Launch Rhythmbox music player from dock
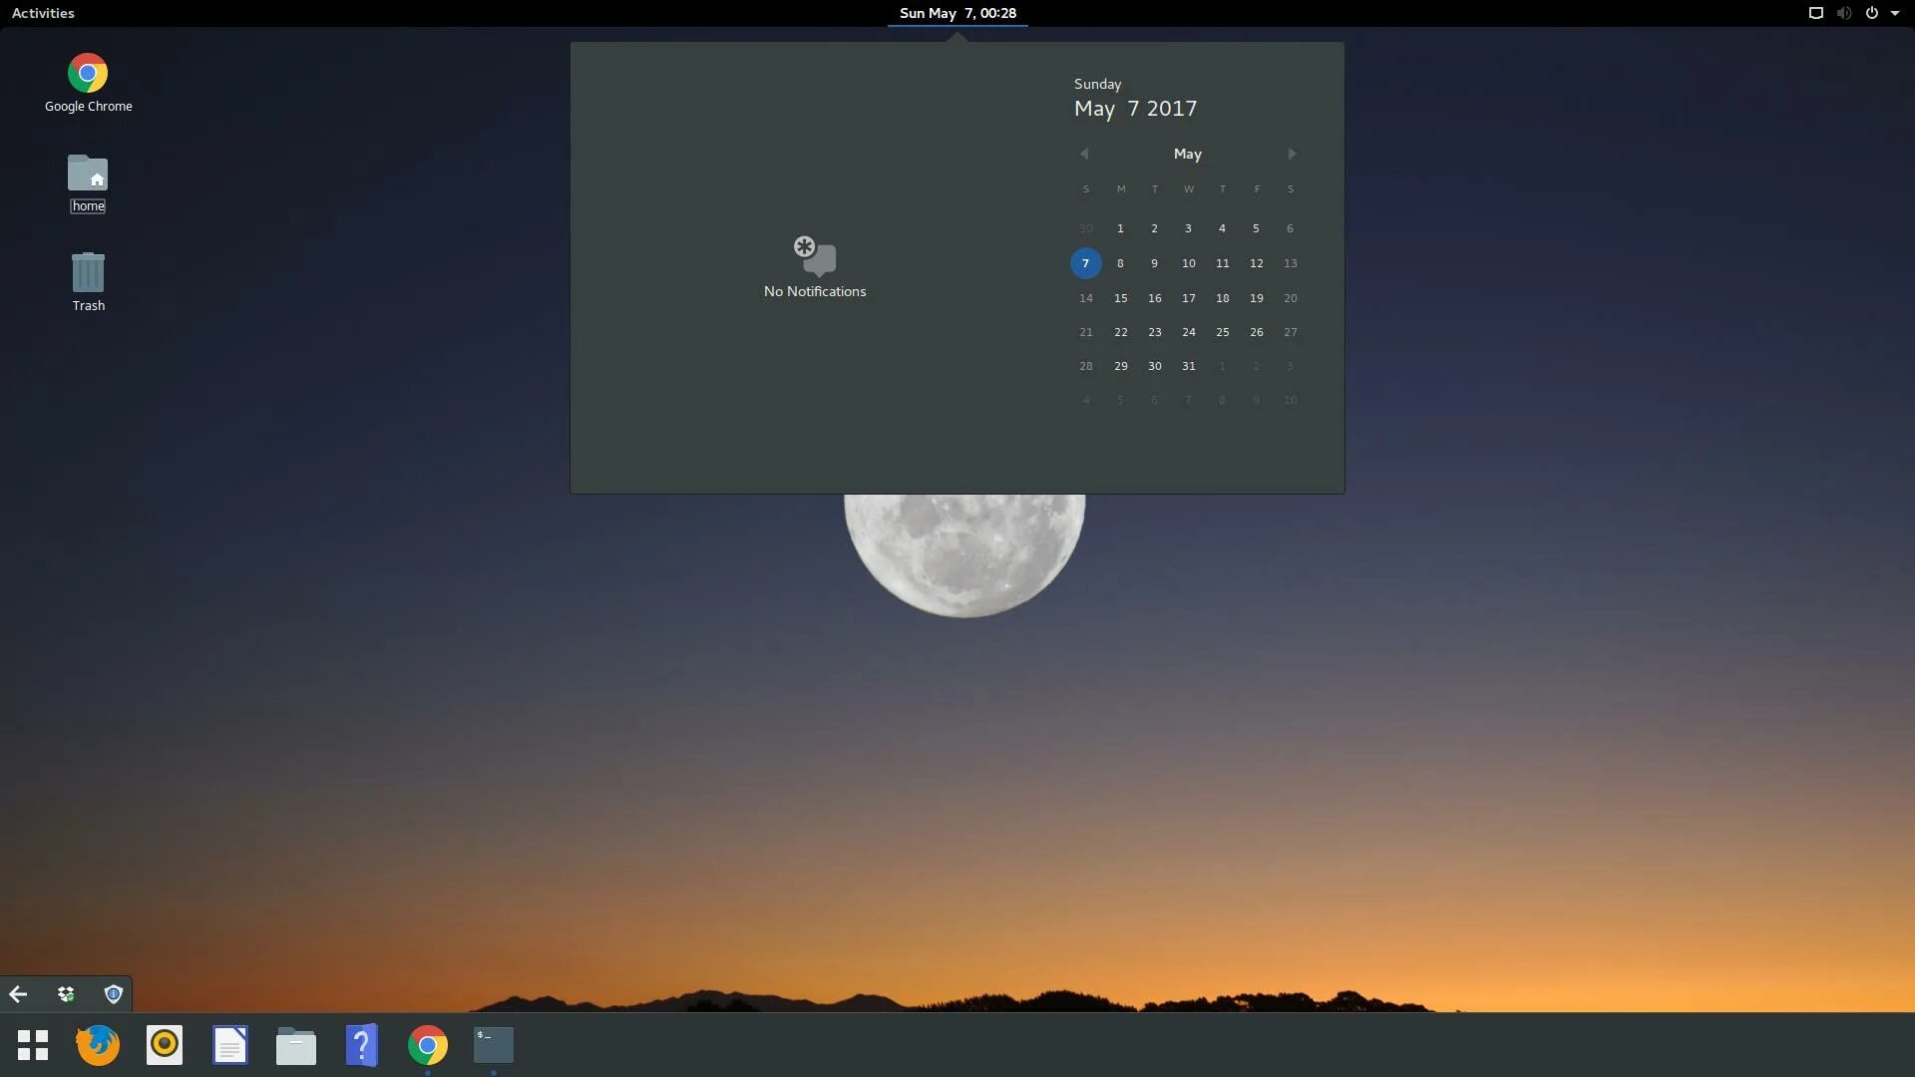Viewport: 1915px width, 1077px height. click(165, 1045)
